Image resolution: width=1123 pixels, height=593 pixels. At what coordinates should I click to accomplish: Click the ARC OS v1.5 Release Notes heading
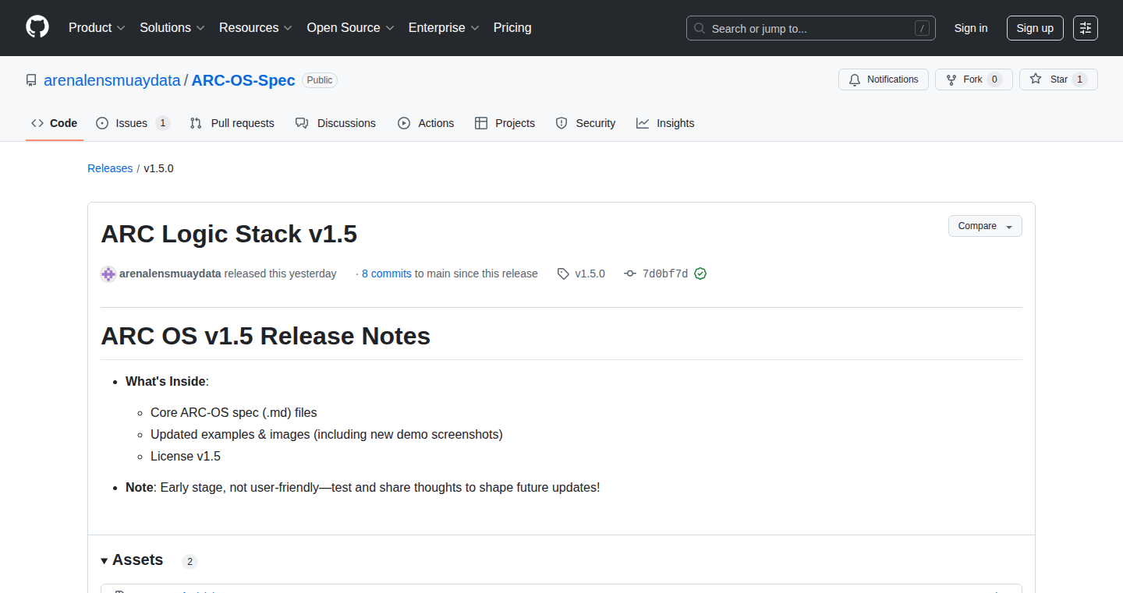266,336
